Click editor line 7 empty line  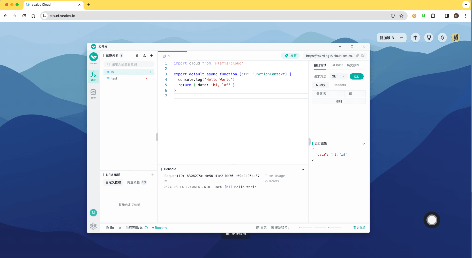tap(241, 96)
